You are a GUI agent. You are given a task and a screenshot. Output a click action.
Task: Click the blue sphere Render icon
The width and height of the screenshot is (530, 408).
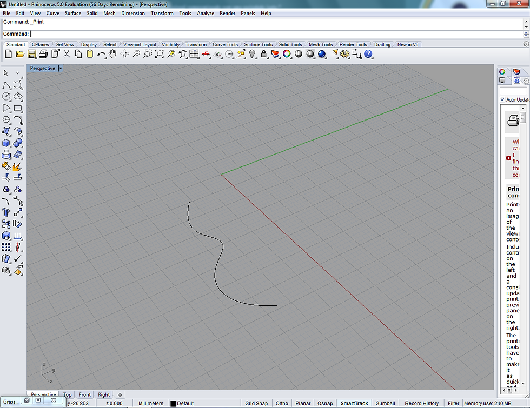pyautogui.click(x=321, y=54)
